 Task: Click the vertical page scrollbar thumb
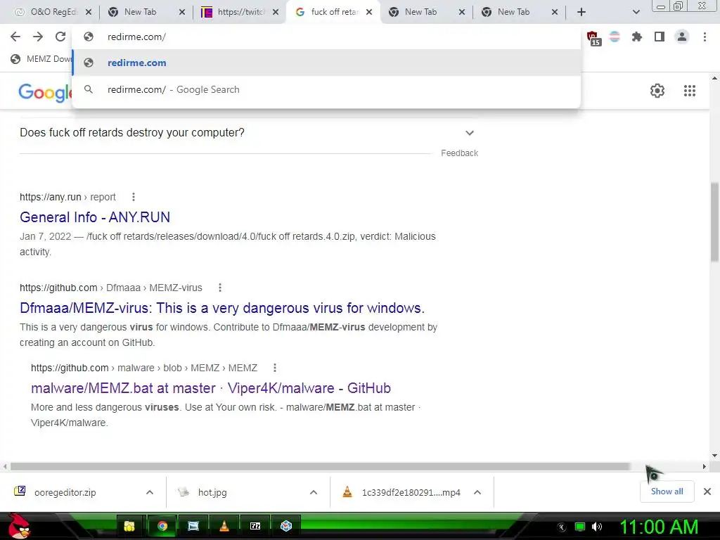click(714, 221)
